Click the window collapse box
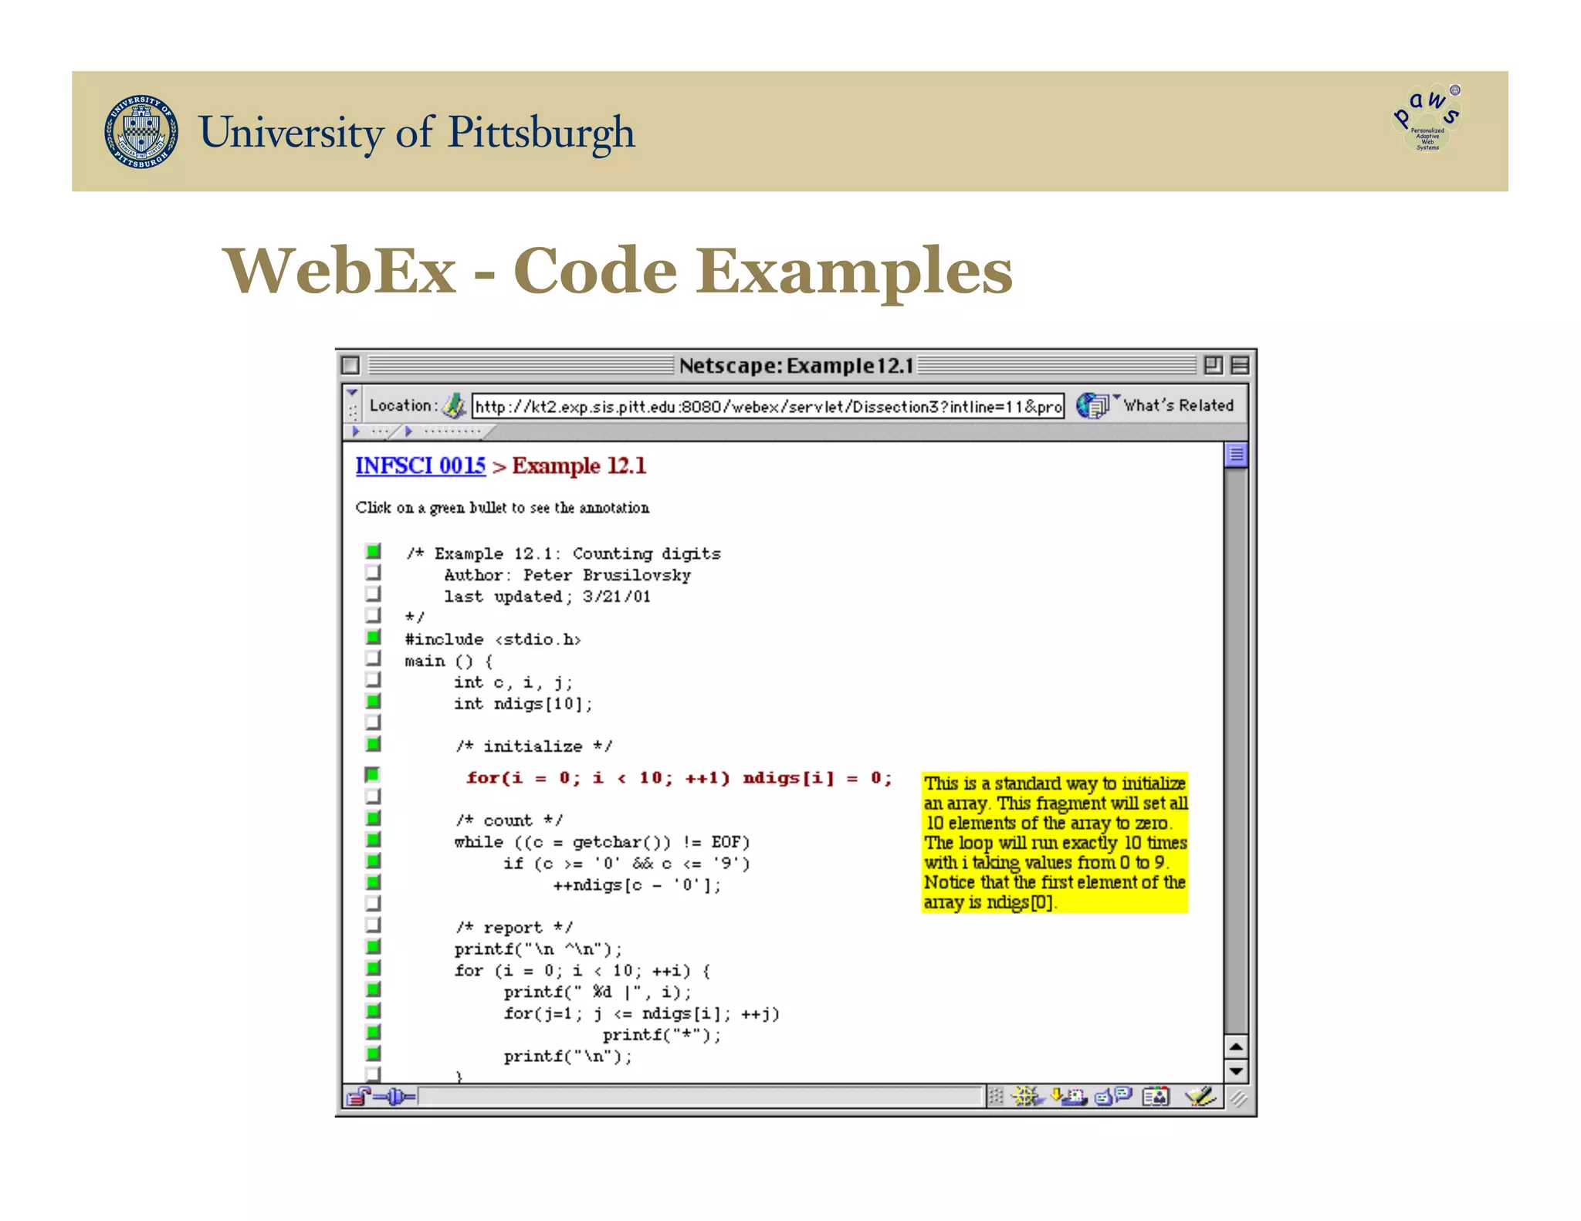Screen dimensions: 1581x1221 (x=1240, y=365)
